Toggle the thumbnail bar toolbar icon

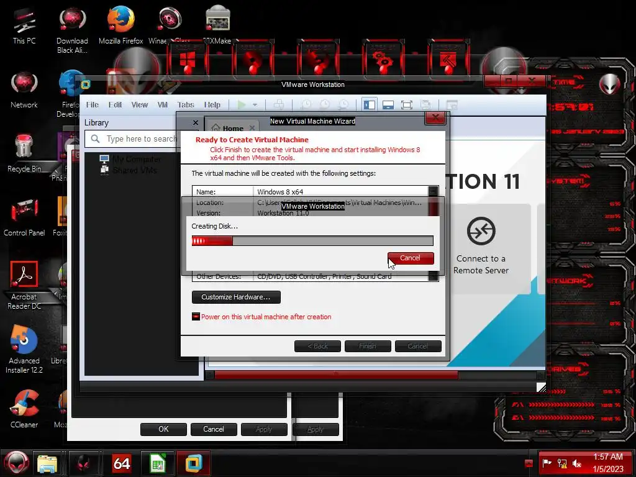[388, 104]
